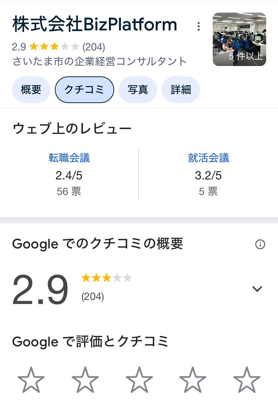Image resolution: width=278 pixels, height=413 pixels.
Task: Open the 転職会議 review link
Action: [x=69, y=158]
